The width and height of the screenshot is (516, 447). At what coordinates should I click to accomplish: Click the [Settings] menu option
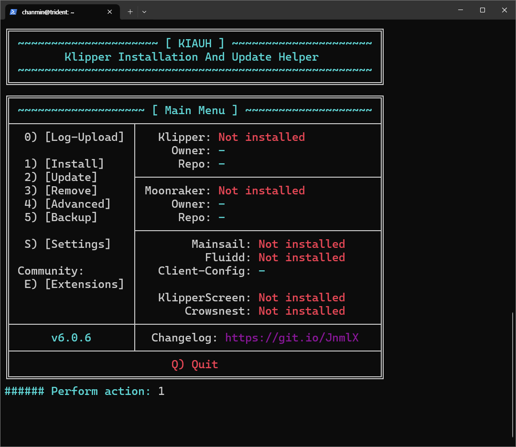click(x=77, y=245)
